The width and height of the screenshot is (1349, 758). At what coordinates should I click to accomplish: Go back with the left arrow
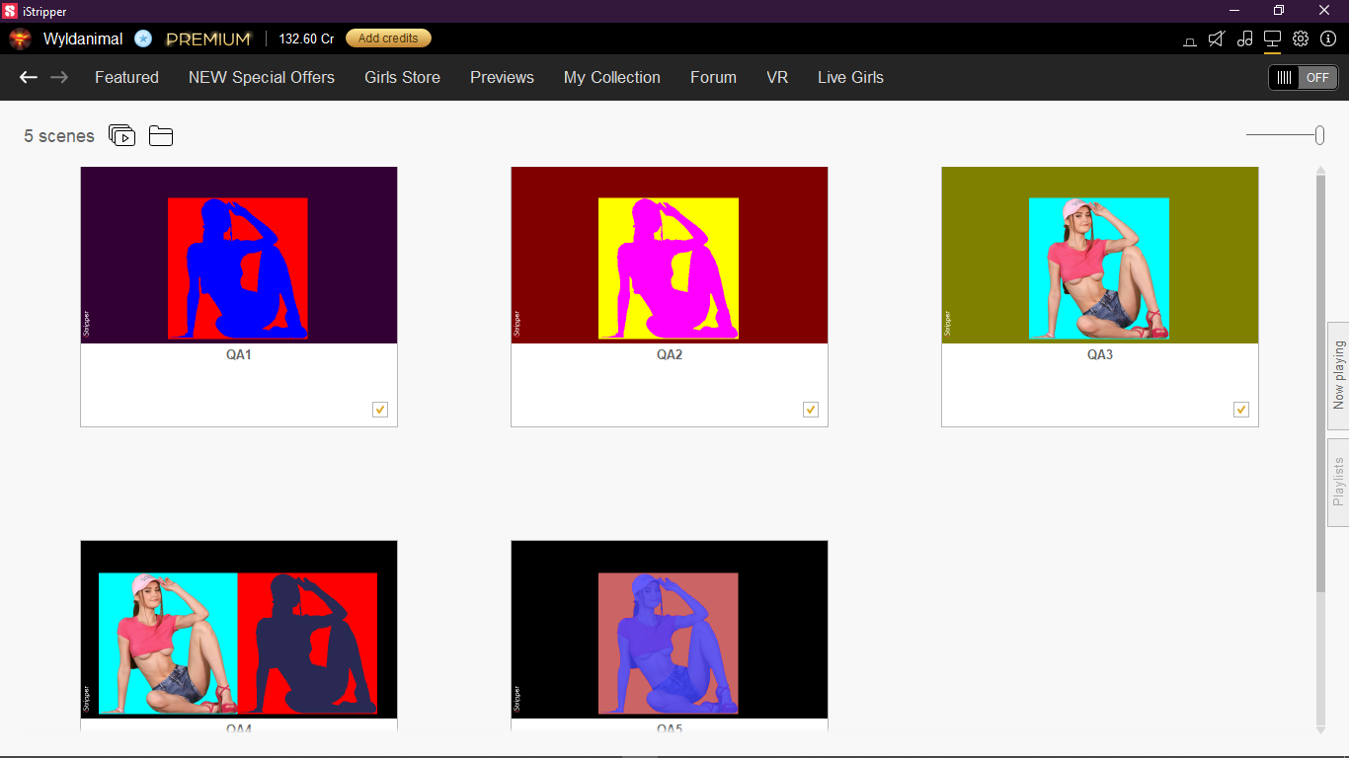(29, 77)
